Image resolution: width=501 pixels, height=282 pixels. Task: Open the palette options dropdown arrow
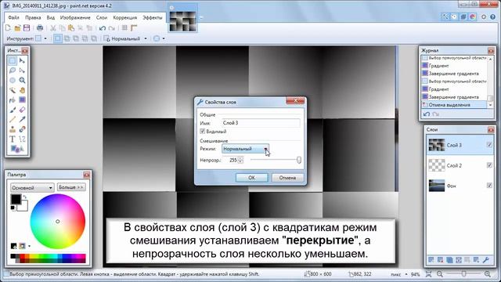(29, 246)
